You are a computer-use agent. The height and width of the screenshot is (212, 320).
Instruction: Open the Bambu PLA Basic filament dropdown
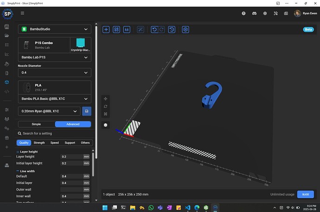(54, 99)
